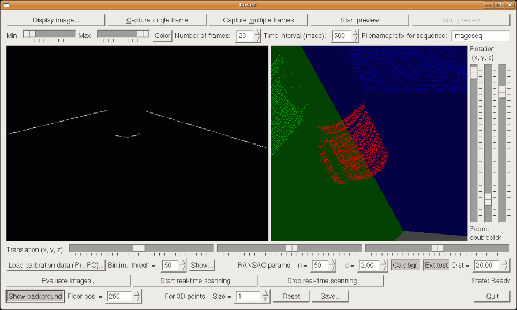Viewport: 517px width, 310px height.
Task: Click the Floor pos. stepper arrow
Action: coord(137,296)
